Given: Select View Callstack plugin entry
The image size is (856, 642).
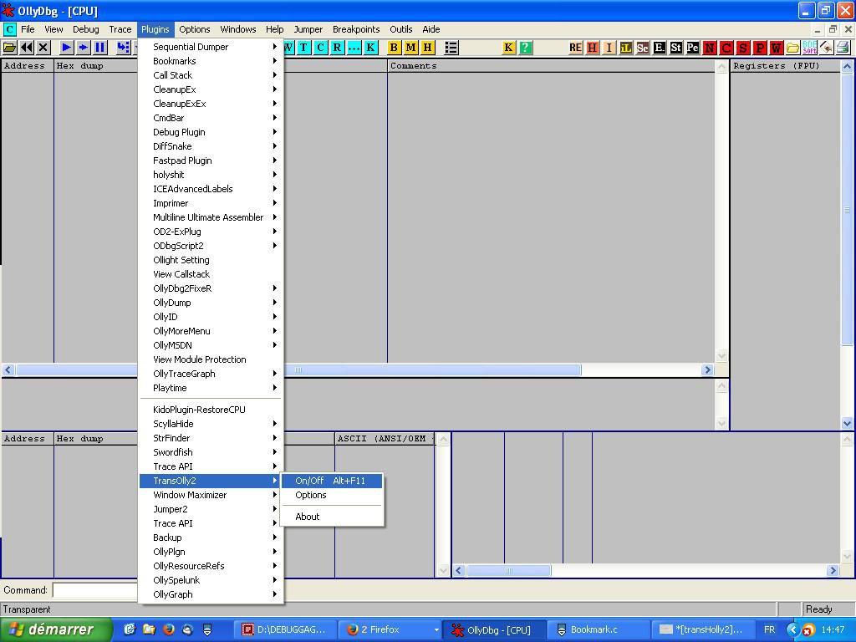Looking at the screenshot, I should [x=210, y=274].
